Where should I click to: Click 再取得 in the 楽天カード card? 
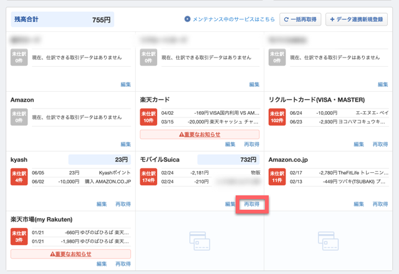pyautogui.click(x=252, y=144)
